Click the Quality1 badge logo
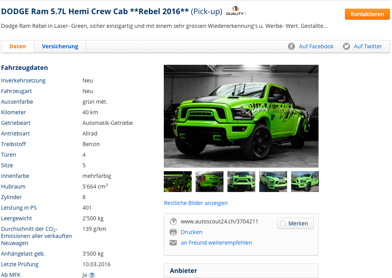Viewport: 392px width, 278px height. pos(236,11)
